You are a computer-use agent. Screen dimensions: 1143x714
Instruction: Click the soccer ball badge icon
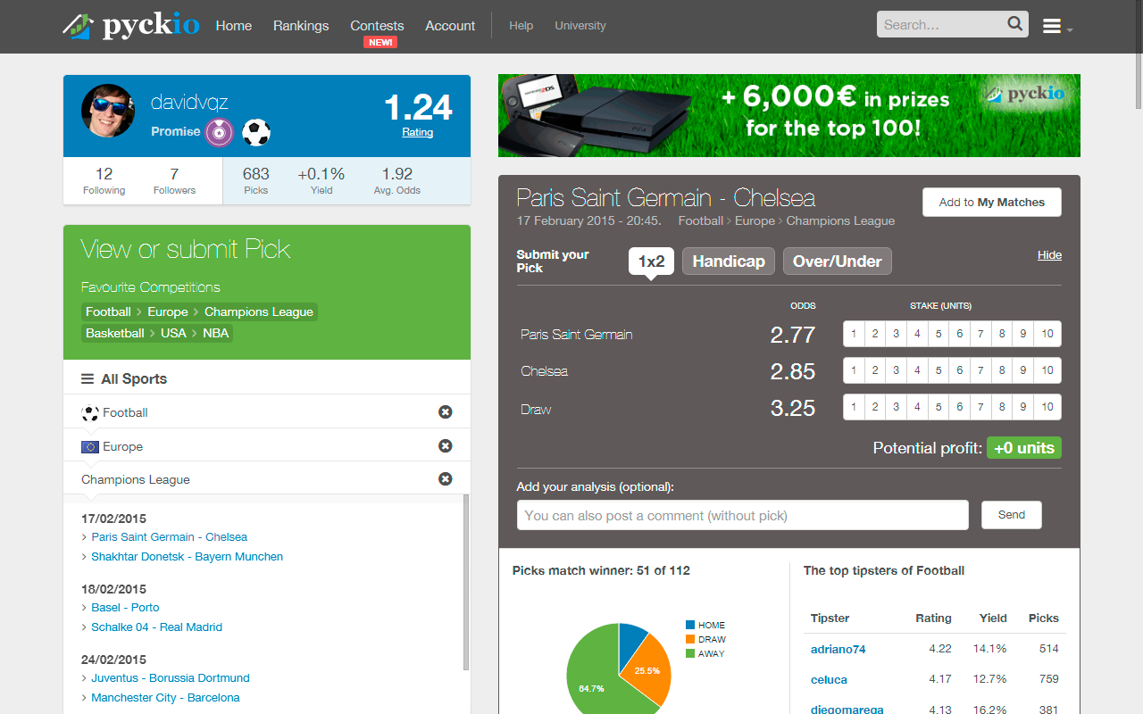click(x=256, y=132)
